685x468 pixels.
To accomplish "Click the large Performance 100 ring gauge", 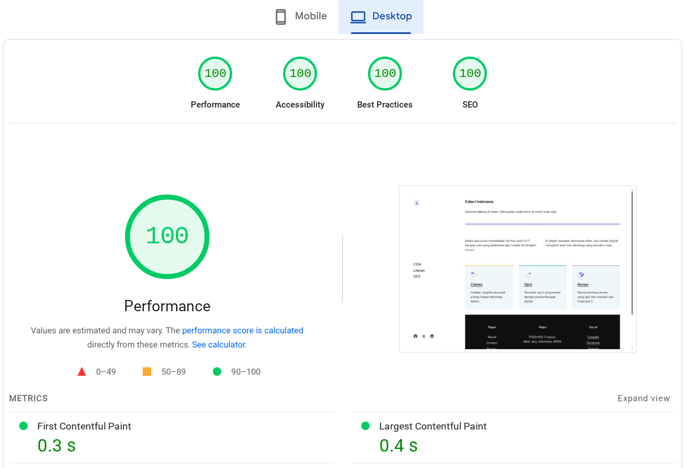I will click(x=167, y=237).
